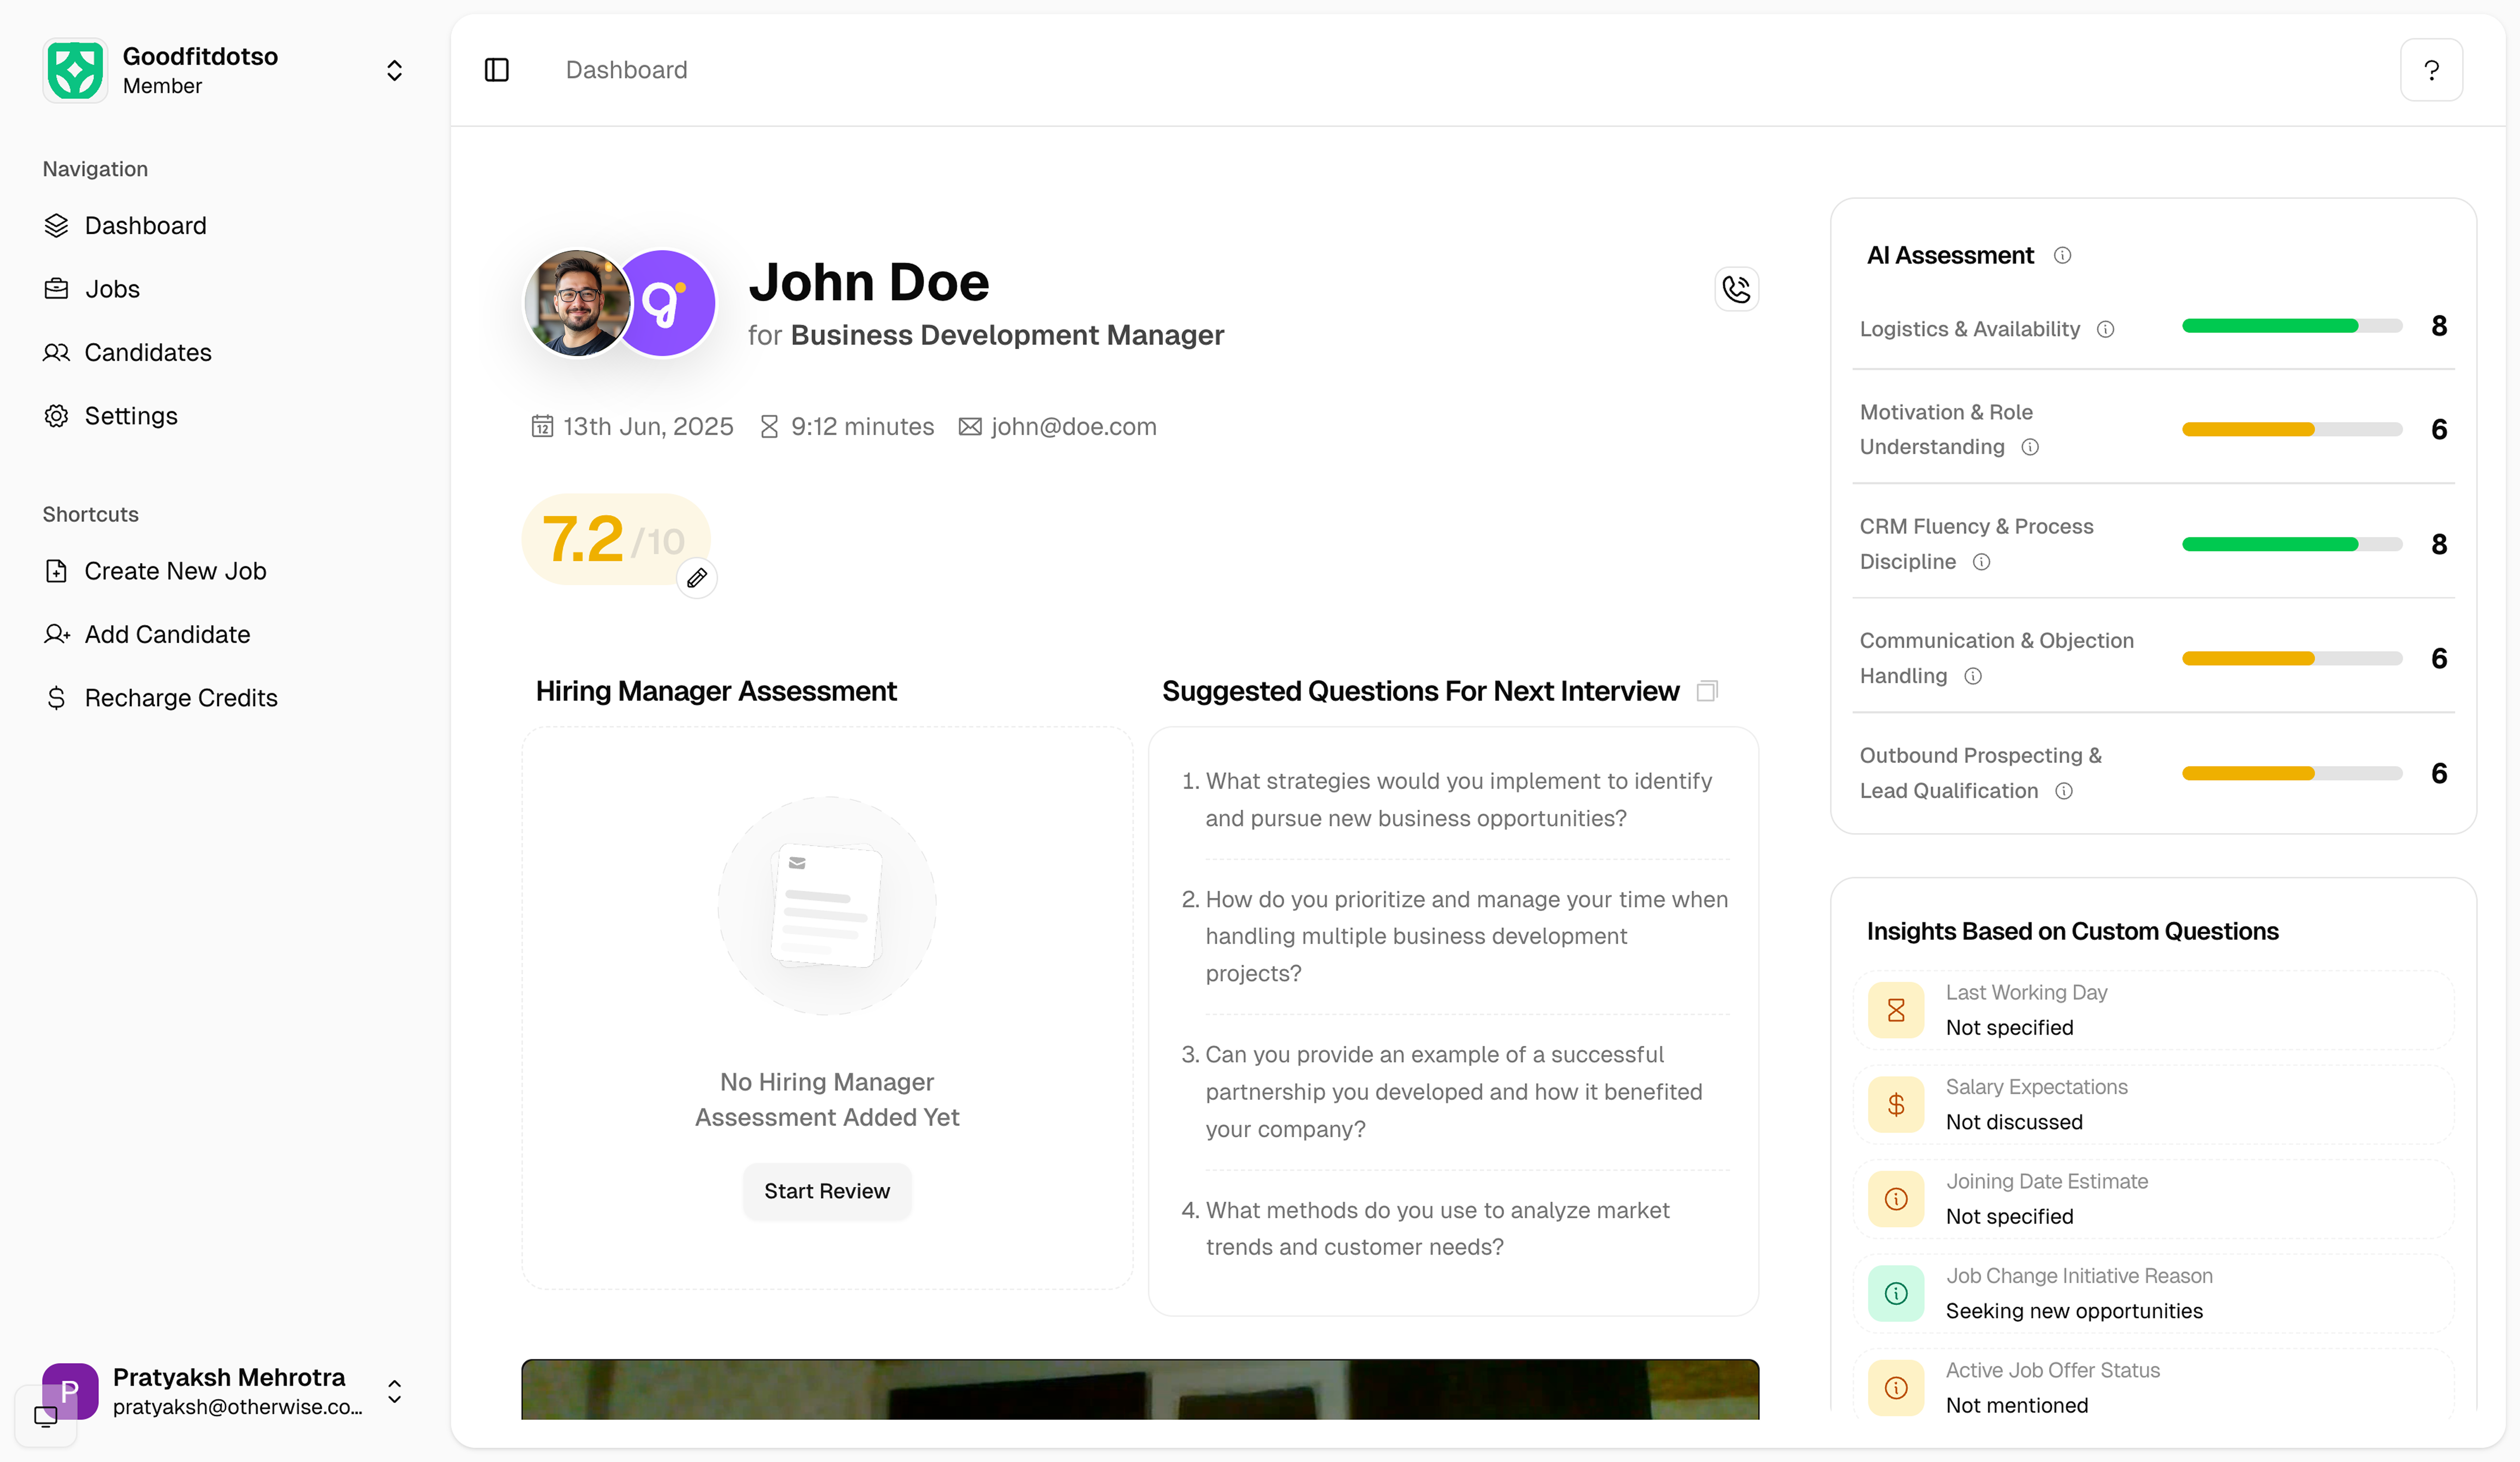Screen dimensions: 2520x1462
Task: Click the hourglass icon beside 9:12 minutes
Action: tap(769, 427)
